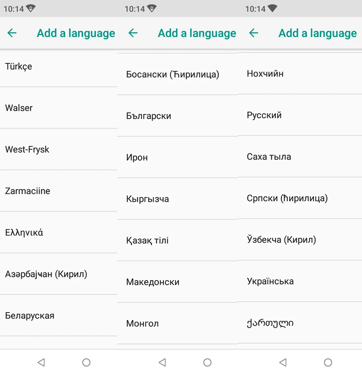
Task: Choose Български language
Action: [177, 116]
